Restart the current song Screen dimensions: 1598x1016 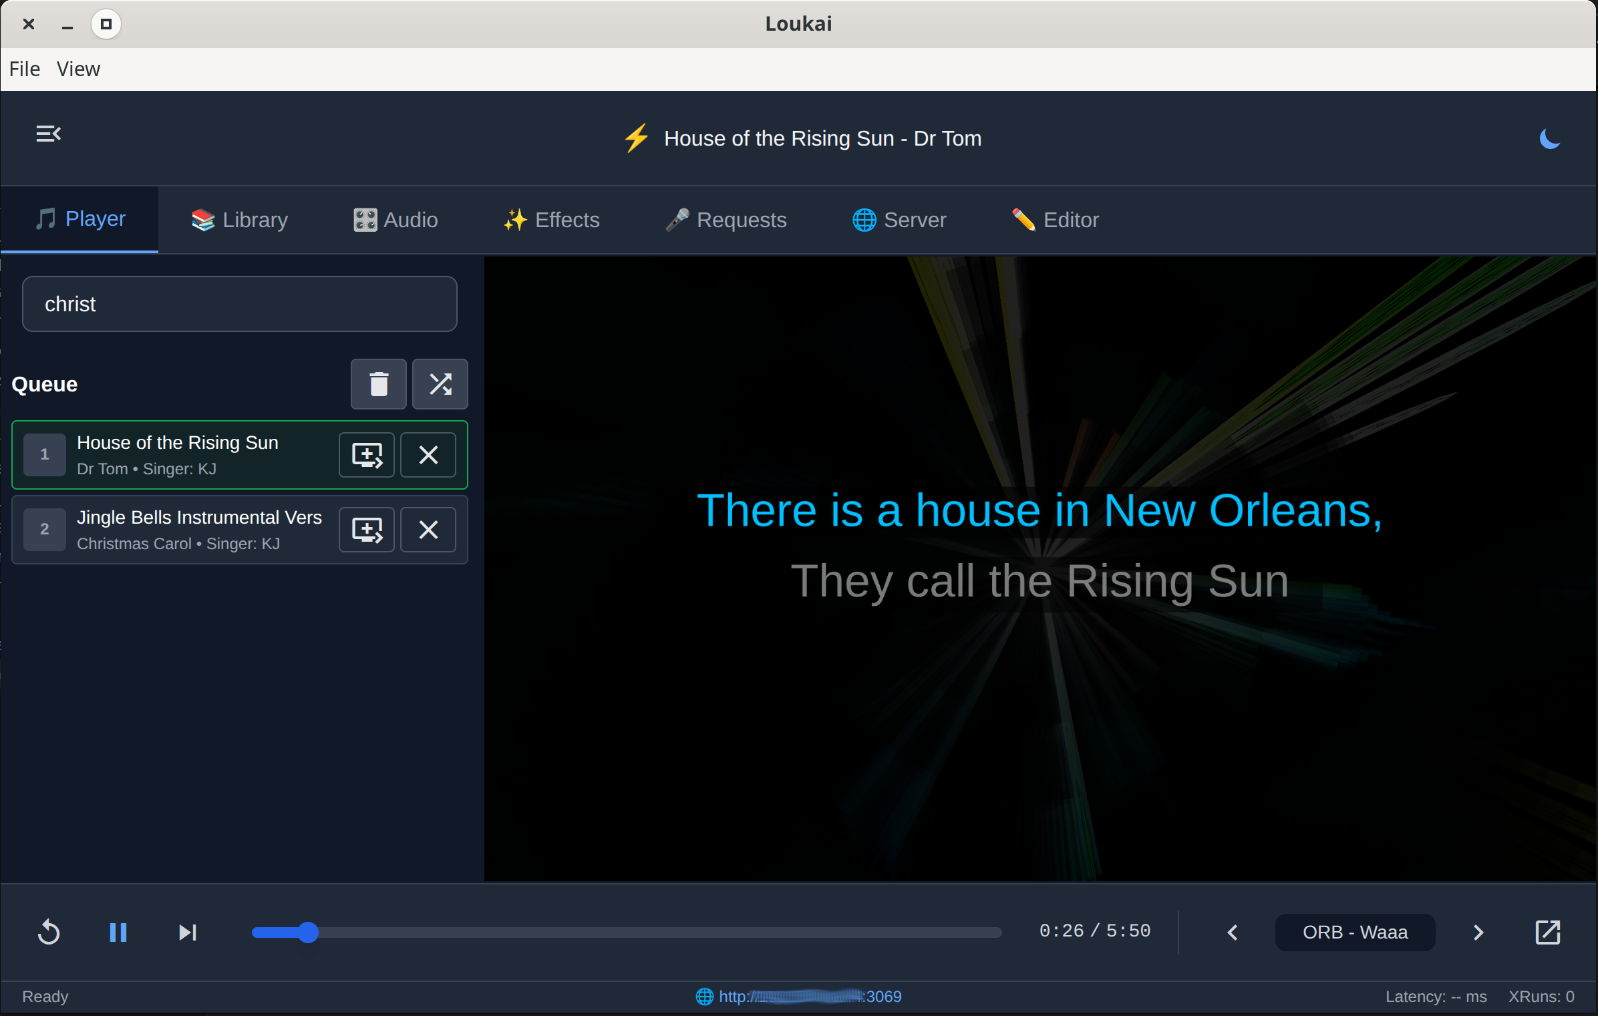[x=49, y=933]
